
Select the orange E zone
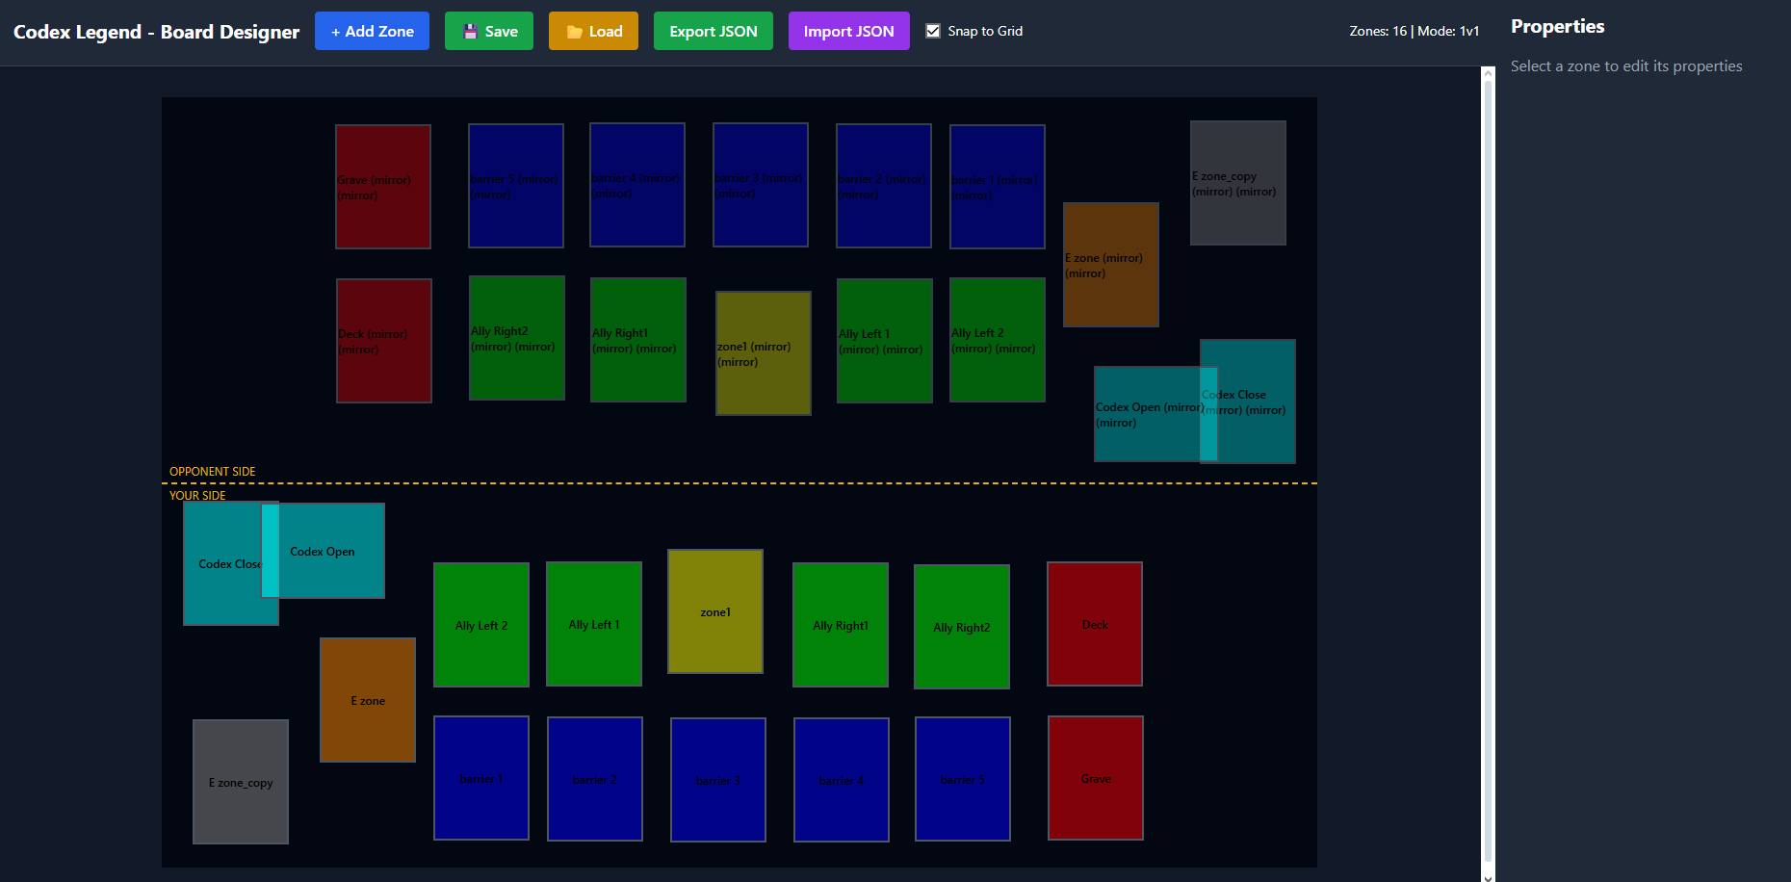368,700
